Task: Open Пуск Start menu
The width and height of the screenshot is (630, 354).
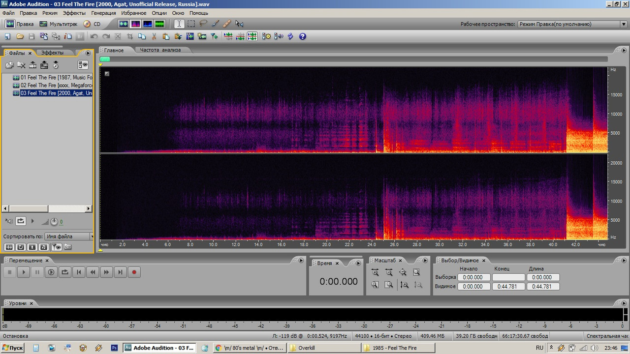Action: (13, 348)
